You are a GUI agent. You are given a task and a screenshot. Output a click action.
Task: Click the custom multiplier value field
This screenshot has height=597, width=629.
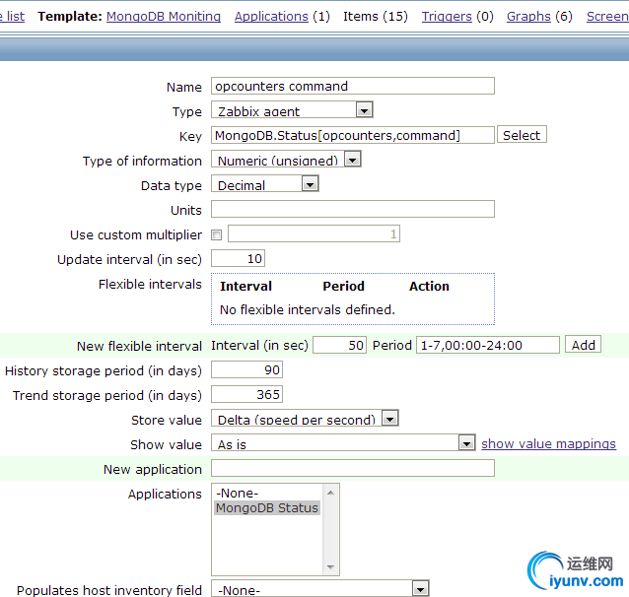click(x=314, y=233)
